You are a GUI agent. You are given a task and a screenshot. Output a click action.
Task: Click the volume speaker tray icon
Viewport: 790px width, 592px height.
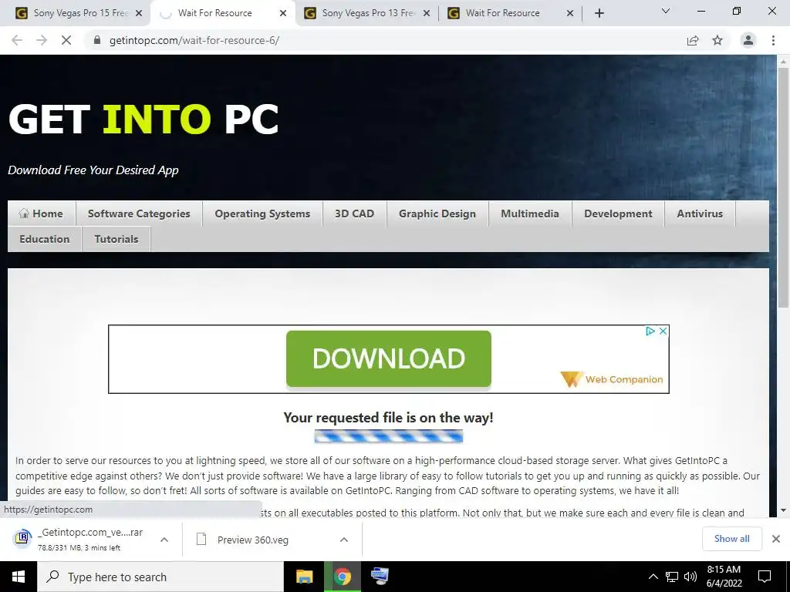[x=690, y=577]
